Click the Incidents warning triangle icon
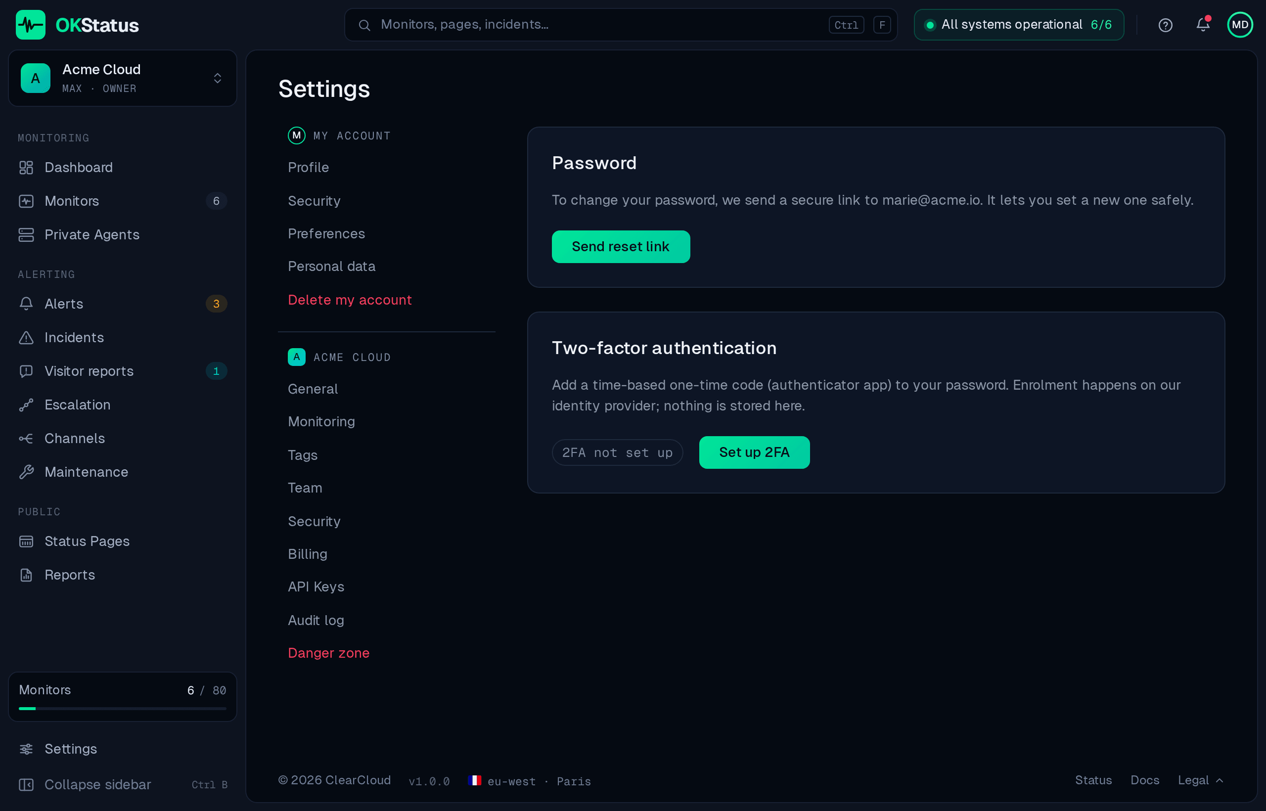The width and height of the screenshot is (1266, 811). pyautogui.click(x=26, y=338)
